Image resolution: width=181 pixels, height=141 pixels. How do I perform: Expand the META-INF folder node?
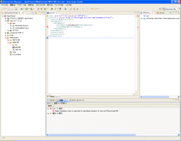pyautogui.click(x=8, y=40)
